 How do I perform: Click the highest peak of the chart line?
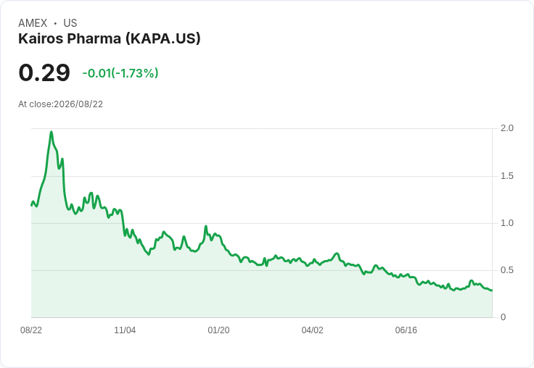click(52, 132)
